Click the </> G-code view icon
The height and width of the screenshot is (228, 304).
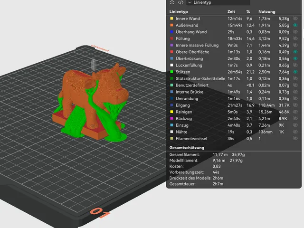point(180,2)
